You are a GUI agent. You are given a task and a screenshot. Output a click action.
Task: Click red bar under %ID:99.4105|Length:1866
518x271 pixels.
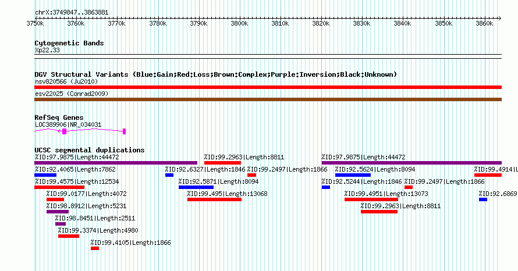pyautogui.click(x=95, y=248)
